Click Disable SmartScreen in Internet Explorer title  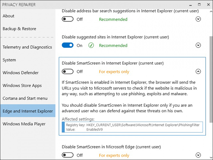coord(113,63)
